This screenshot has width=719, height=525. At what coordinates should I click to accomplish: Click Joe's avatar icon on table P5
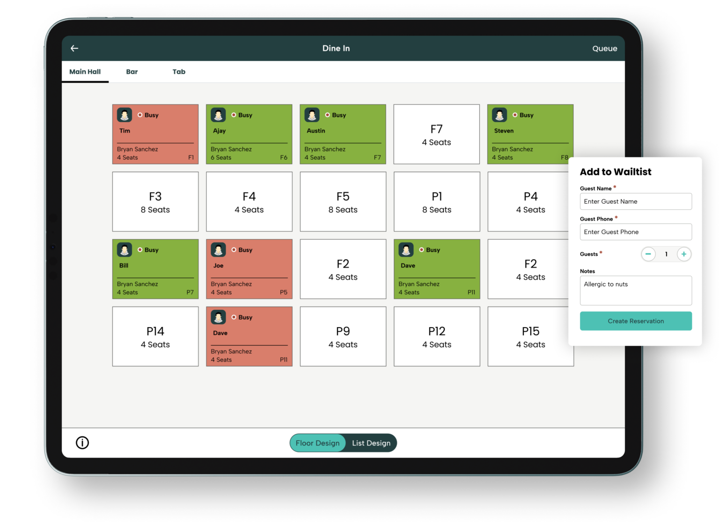218,250
